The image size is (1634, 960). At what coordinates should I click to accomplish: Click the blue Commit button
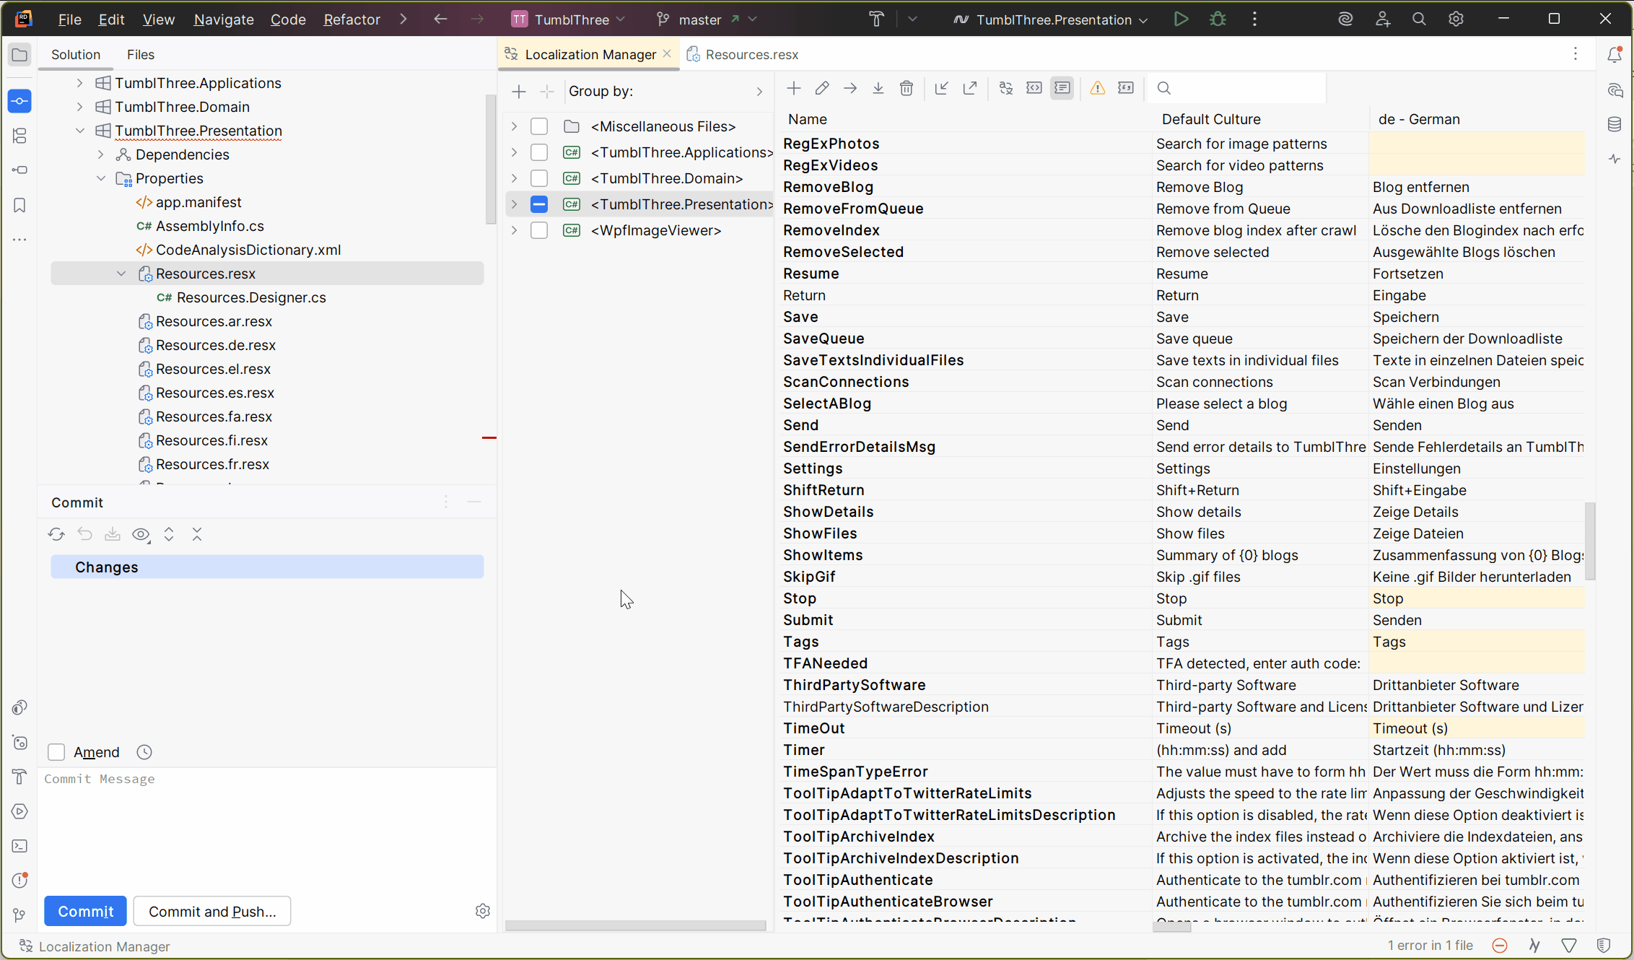click(x=85, y=912)
